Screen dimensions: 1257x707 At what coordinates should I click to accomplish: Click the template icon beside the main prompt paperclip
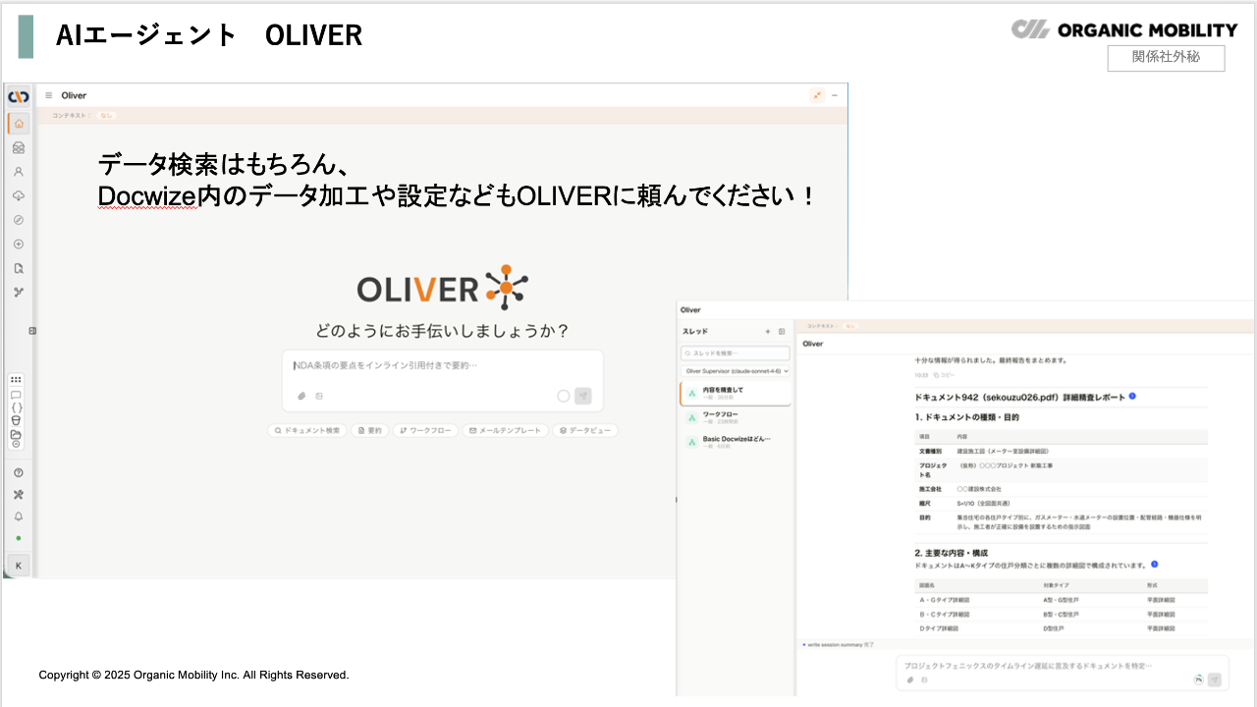[318, 397]
